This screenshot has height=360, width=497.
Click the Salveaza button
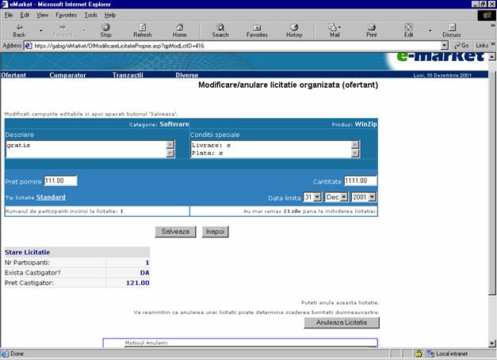pos(175,231)
